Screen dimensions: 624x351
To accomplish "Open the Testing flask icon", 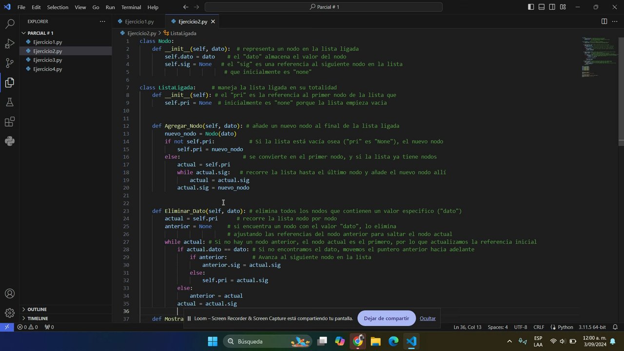I will [x=10, y=102].
